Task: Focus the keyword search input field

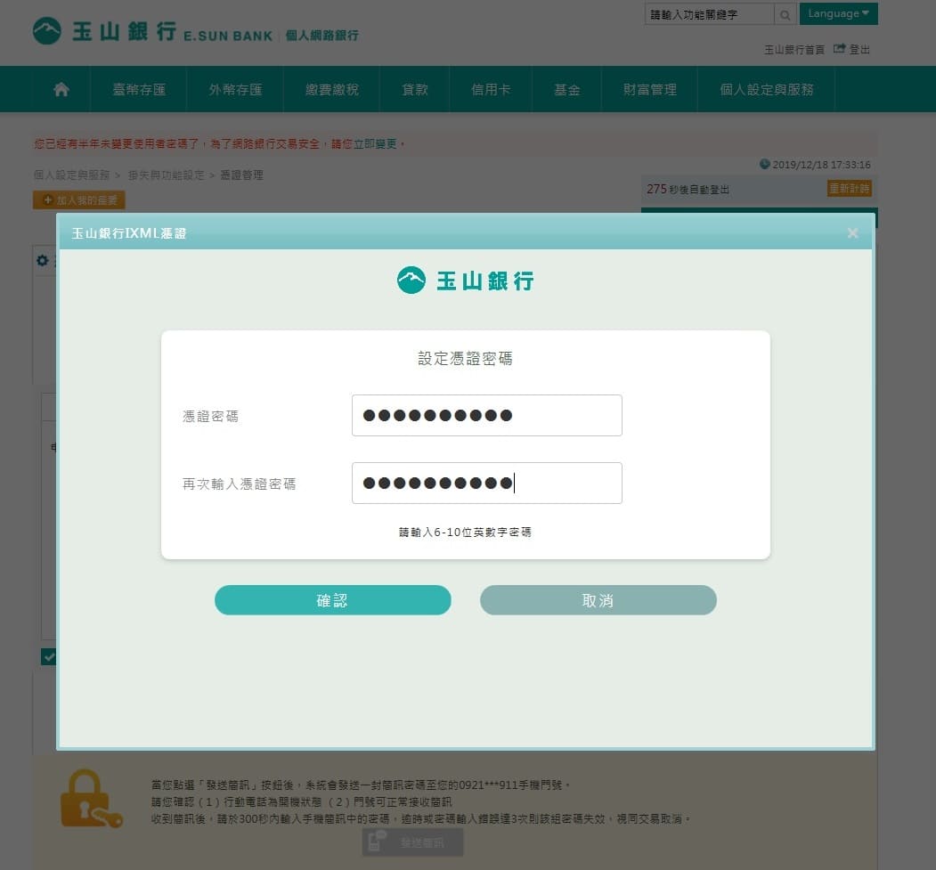Action: point(709,14)
